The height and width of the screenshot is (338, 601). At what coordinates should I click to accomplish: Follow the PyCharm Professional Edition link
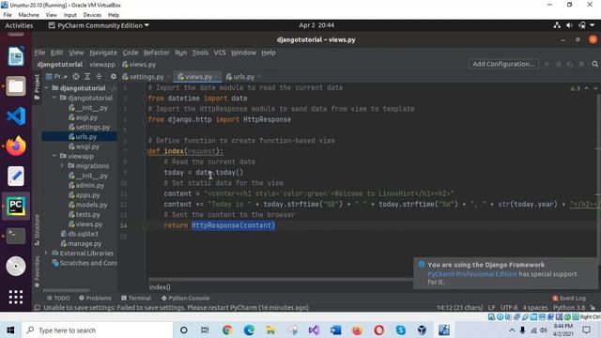pos(472,274)
